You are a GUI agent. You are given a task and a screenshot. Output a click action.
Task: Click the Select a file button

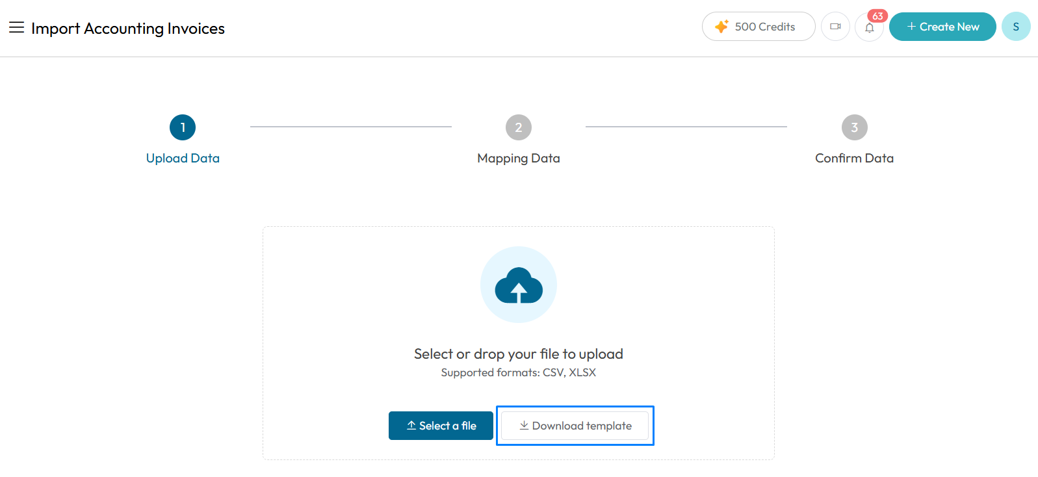coord(441,426)
